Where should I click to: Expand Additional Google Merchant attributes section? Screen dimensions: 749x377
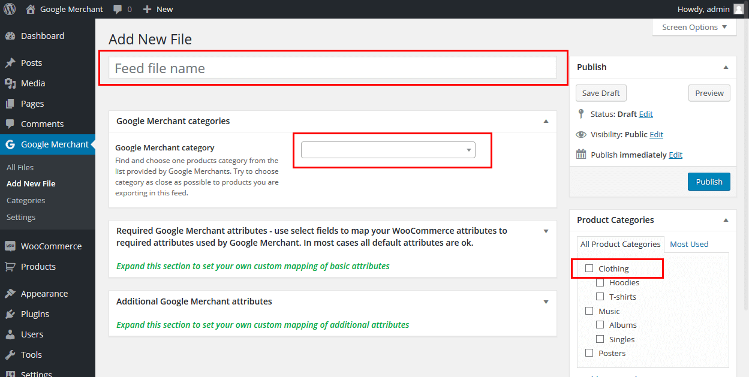[x=546, y=301]
